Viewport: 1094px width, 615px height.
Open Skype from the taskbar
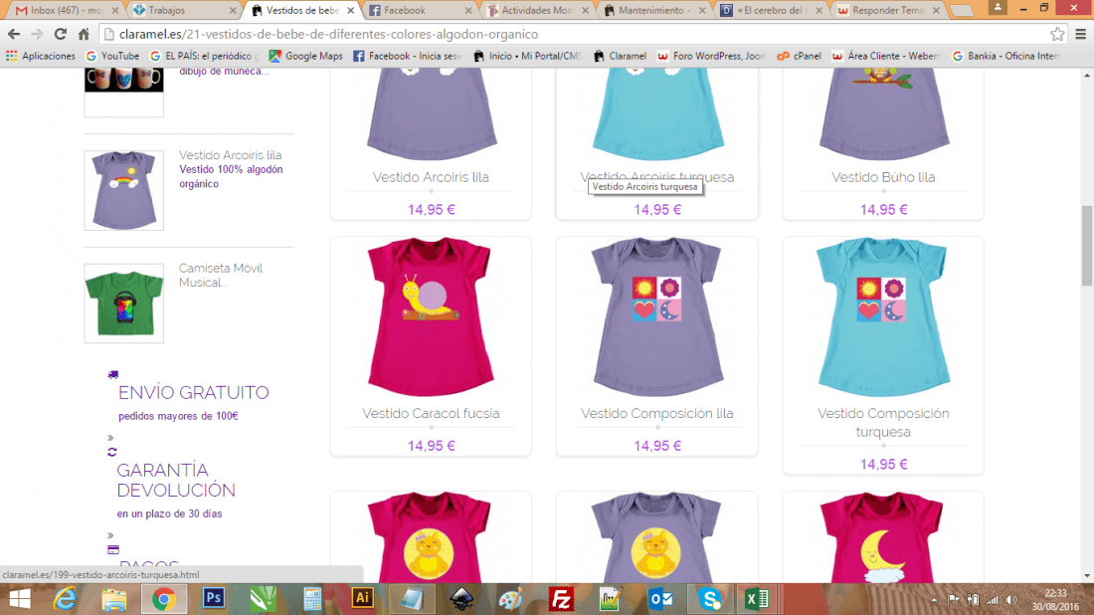pos(709,599)
